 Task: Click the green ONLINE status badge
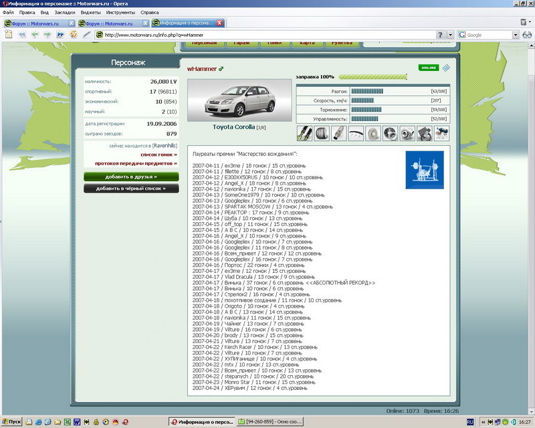click(x=429, y=68)
